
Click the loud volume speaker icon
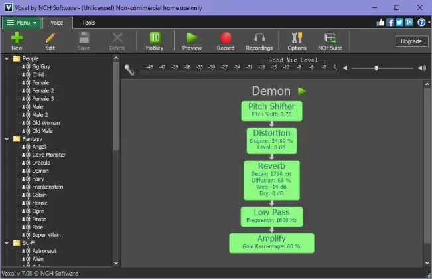422,68
